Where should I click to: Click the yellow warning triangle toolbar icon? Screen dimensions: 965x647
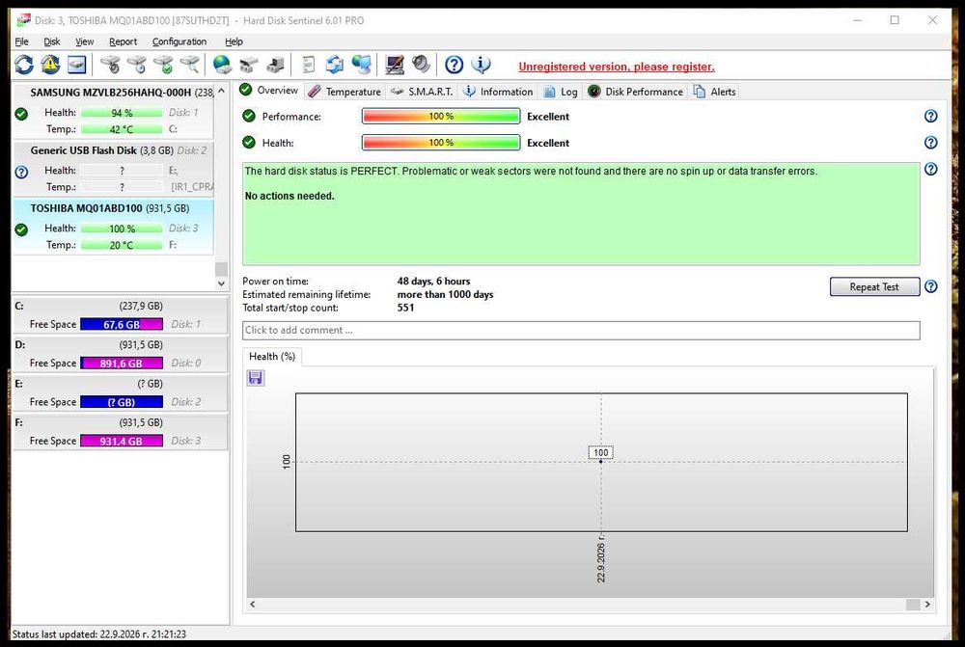coord(50,65)
